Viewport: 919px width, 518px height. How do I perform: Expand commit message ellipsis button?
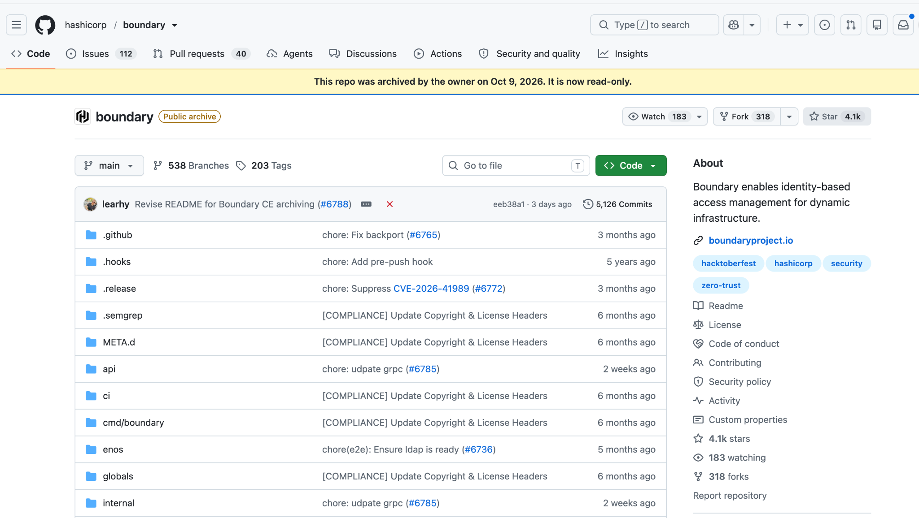[x=366, y=204]
